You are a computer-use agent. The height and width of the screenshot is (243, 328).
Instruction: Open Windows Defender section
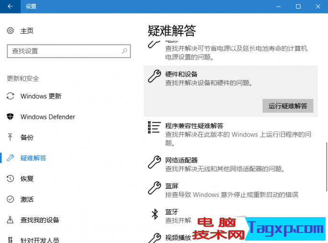click(48, 117)
